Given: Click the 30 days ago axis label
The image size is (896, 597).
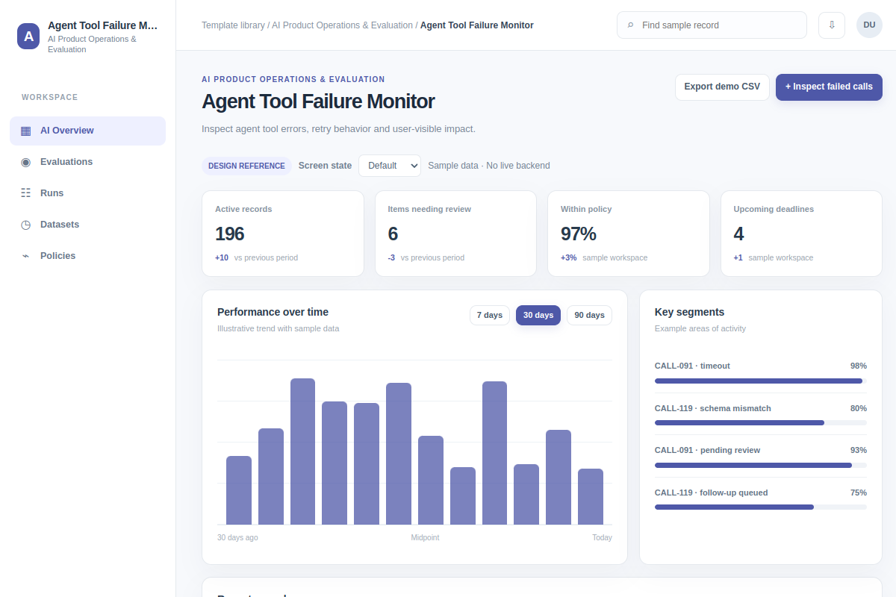Looking at the screenshot, I should coord(237,537).
